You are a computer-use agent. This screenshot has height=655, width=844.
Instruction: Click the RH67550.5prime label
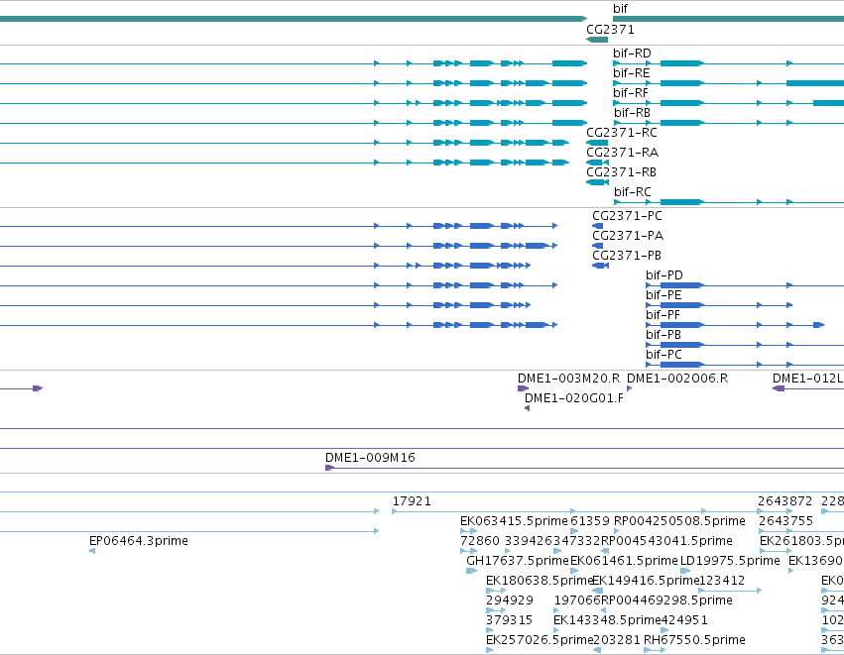pyautogui.click(x=694, y=640)
